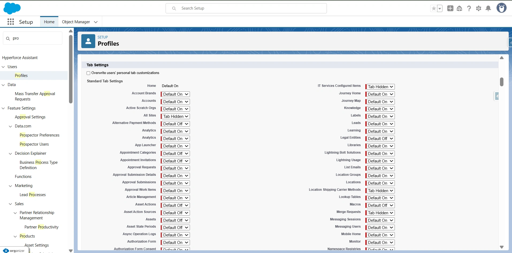Collapse the Users section in sidebar

(x=3, y=67)
